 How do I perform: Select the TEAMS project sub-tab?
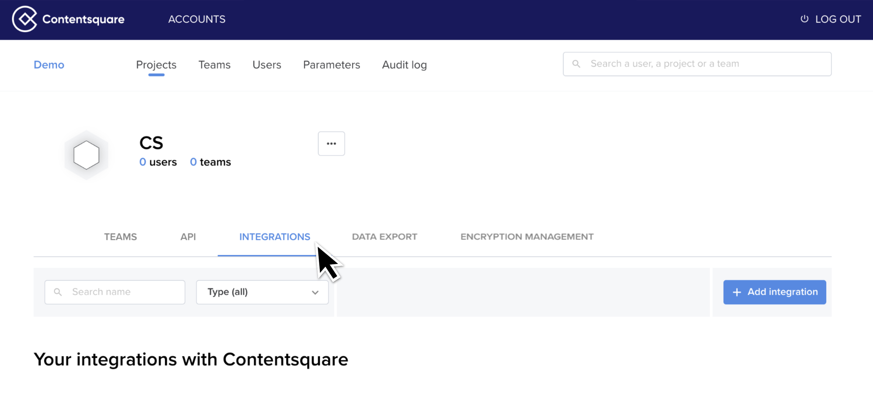(120, 237)
